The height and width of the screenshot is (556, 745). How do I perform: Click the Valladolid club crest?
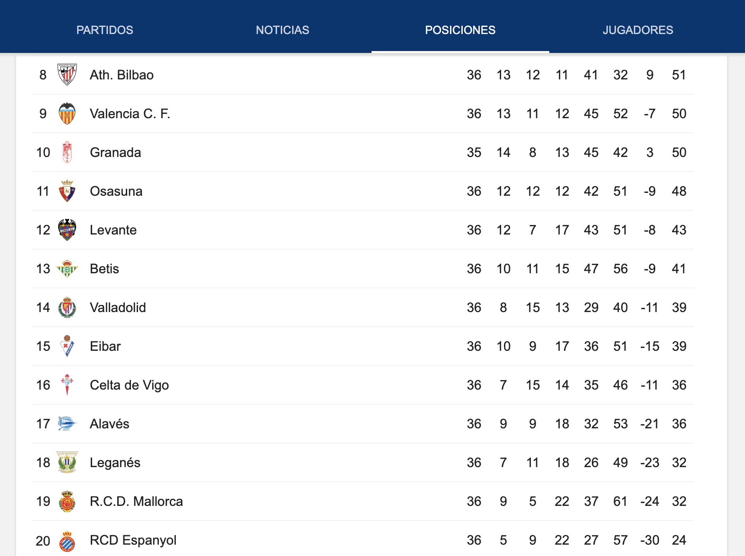click(67, 307)
